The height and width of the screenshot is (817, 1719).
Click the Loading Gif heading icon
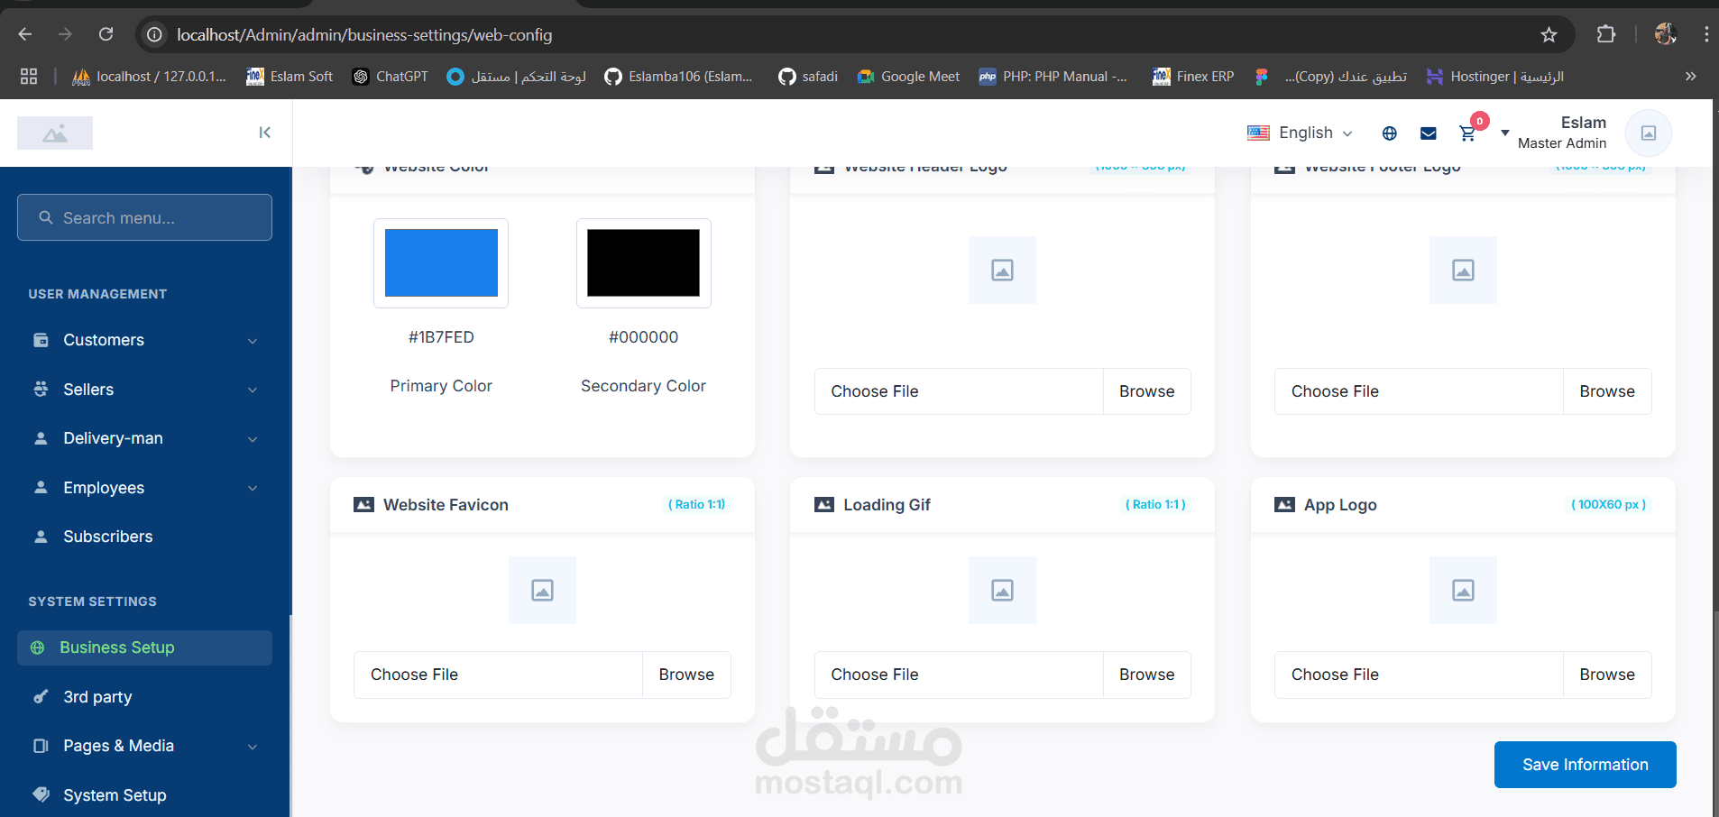click(824, 505)
